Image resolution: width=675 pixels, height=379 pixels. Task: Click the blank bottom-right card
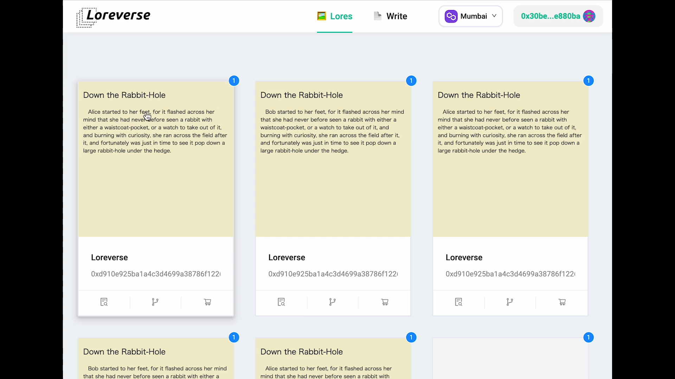[510, 358]
